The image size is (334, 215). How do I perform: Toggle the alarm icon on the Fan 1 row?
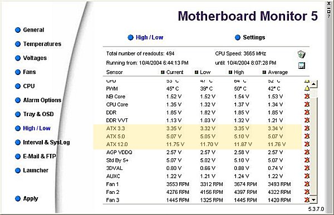(x=307, y=184)
